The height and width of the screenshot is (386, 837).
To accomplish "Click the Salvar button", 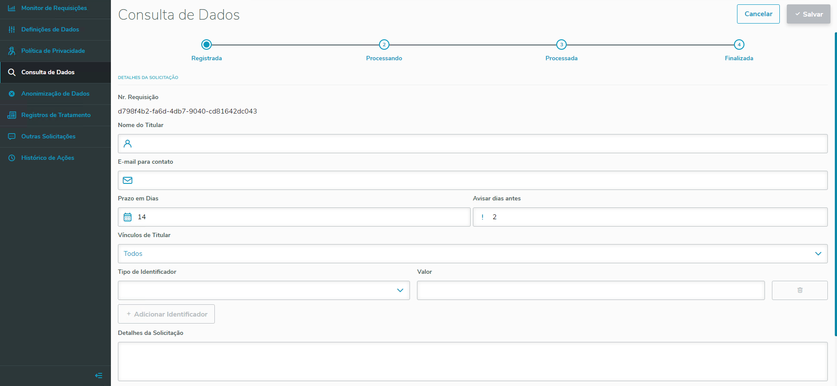I will [x=809, y=14].
